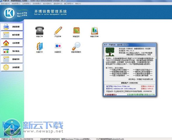This screenshot has height=140, width=172.
Task: Click the K logo in the header
Action: pyautogui.click(x=9, y=13)
